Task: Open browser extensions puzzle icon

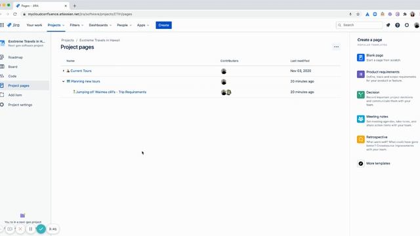Action: [405, 14]
